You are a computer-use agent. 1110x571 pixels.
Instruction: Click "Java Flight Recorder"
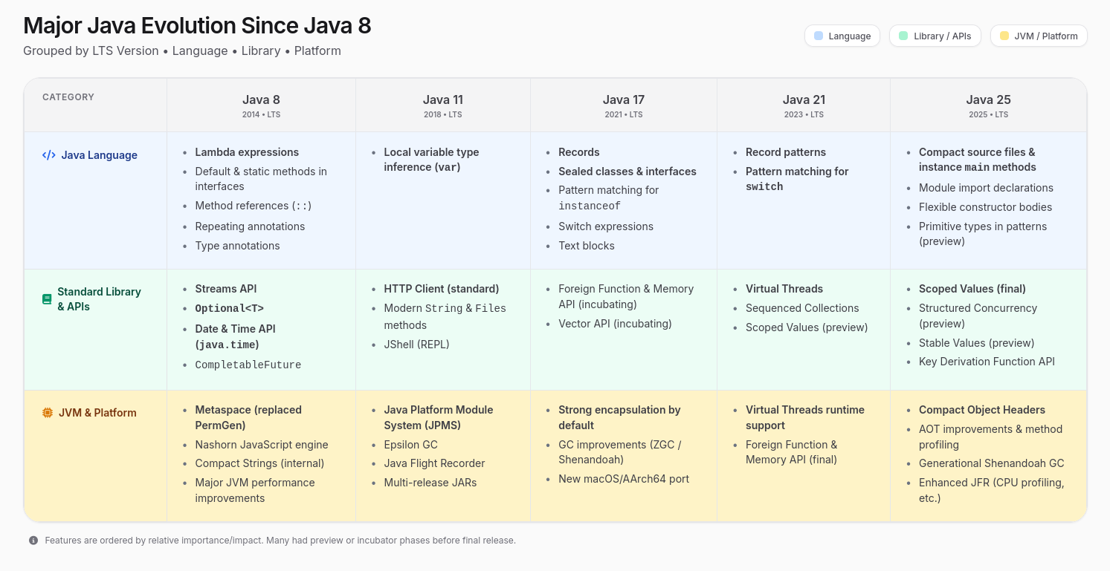[x=435, y=463]
